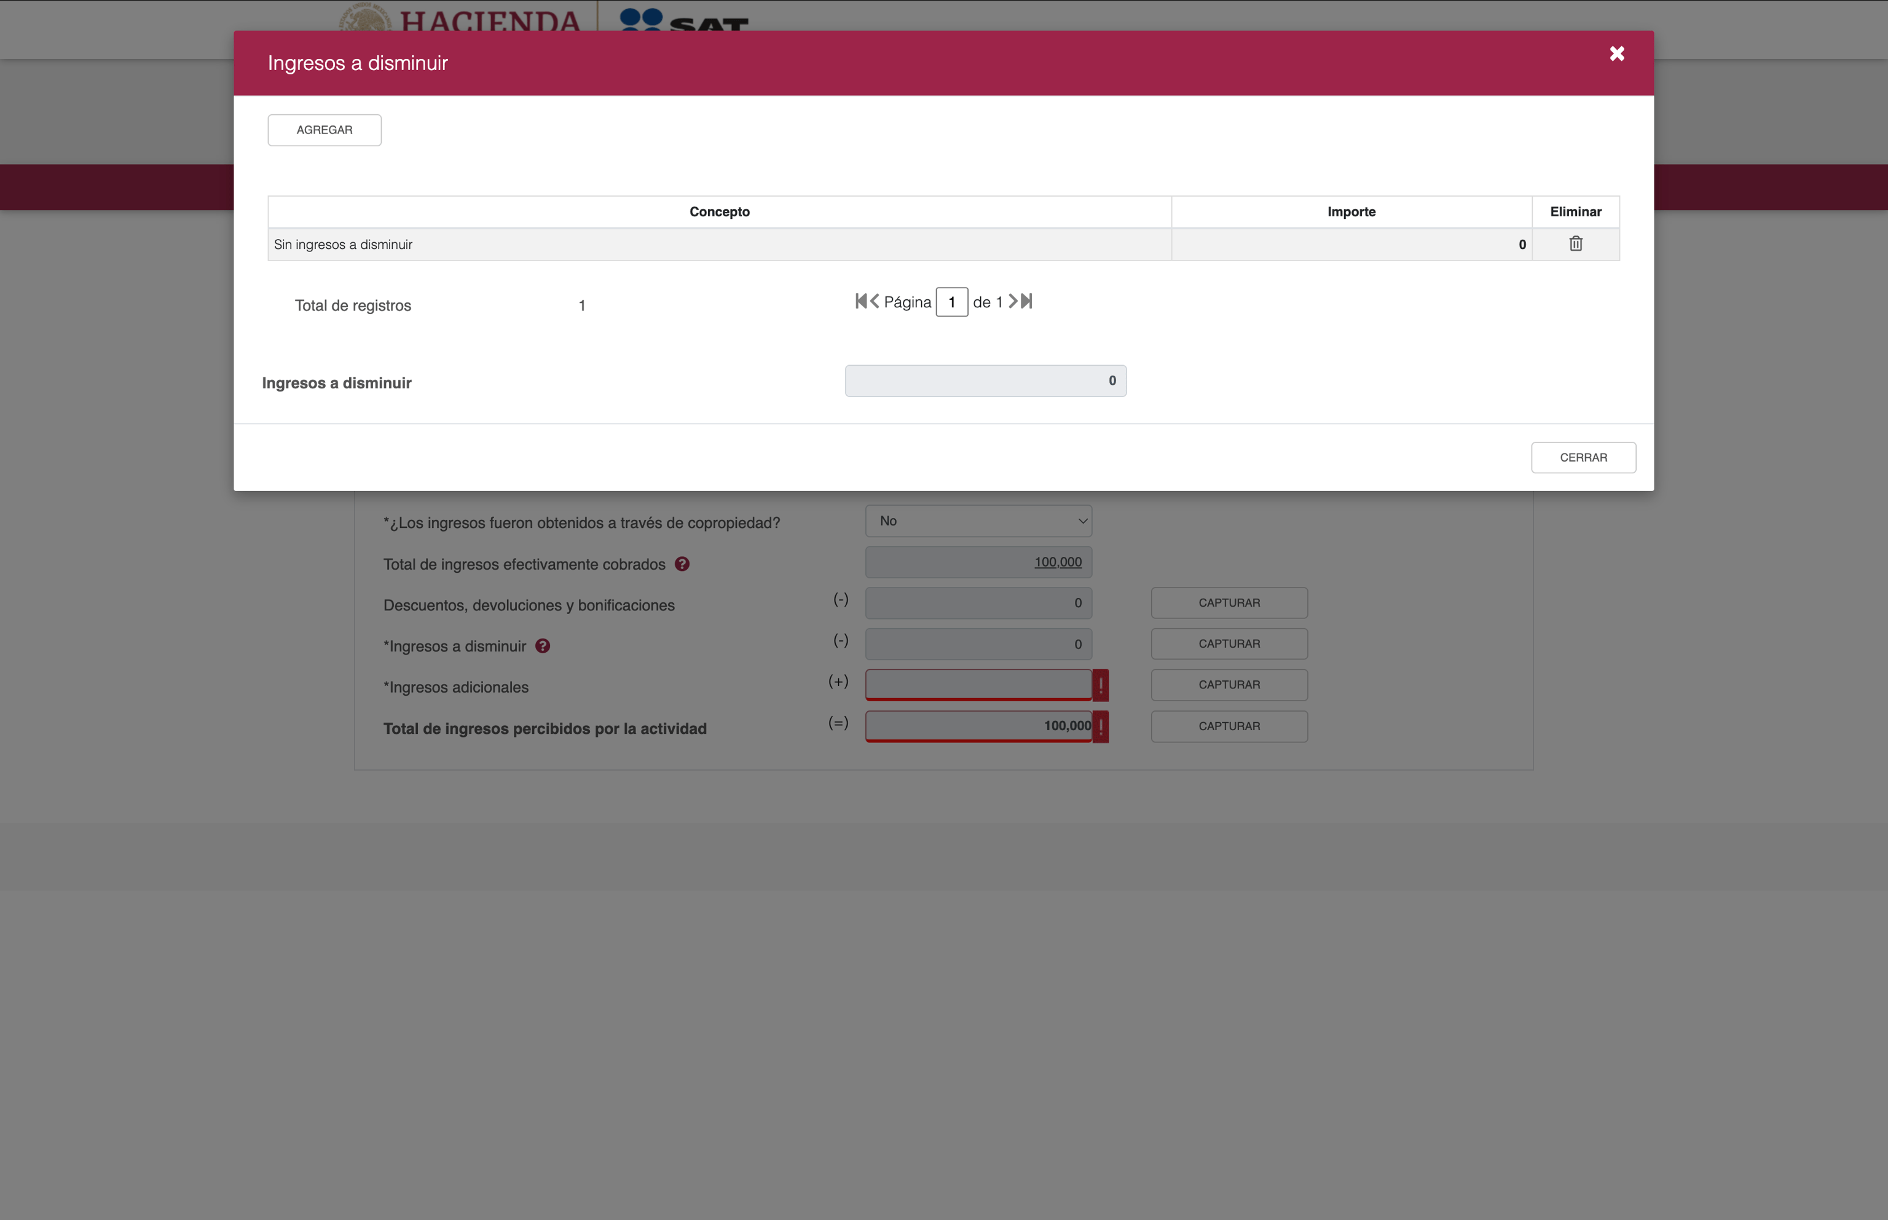1888x1220 pixels.
Task: Click CAPTURAR for Descuentos, devoluciones y bonificaciones
Action: (x=1229, y=603)
